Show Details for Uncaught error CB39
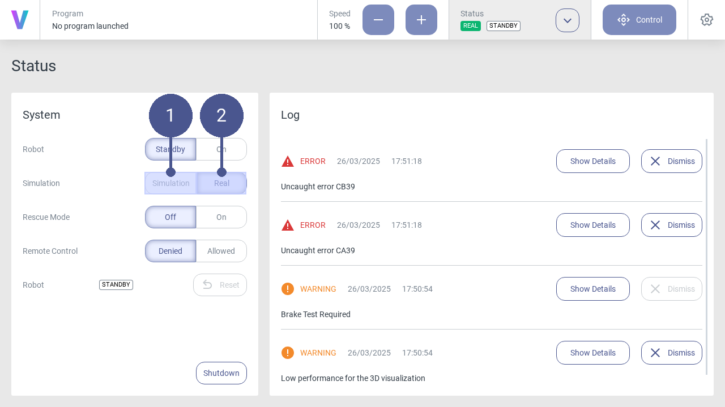The width and height of the screenshot is (725, 407). (592, 161)
